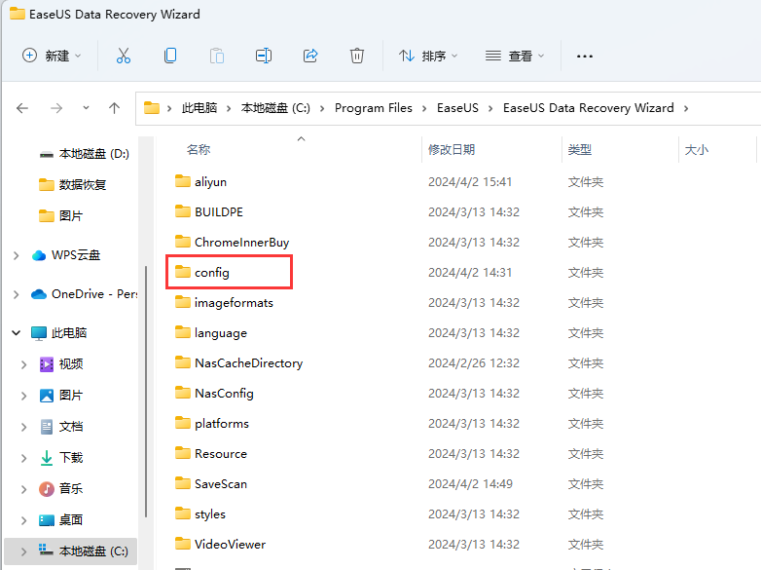
Task: Expand the OneDrive tree node
Action: coord(16,294)
